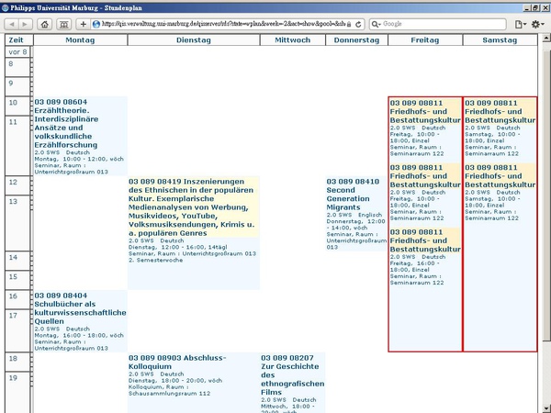Click the lock icon in address bar
Screen dimensions: 551x413
click(x=349, y=24)
